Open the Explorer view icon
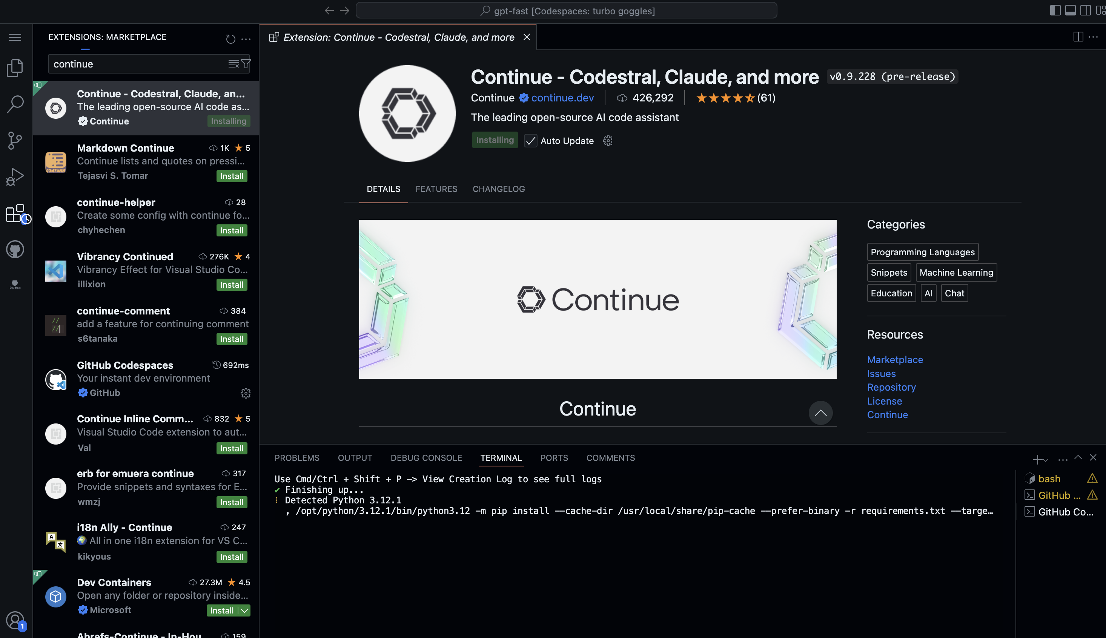 pyautogui.click(x=15, y=68)
